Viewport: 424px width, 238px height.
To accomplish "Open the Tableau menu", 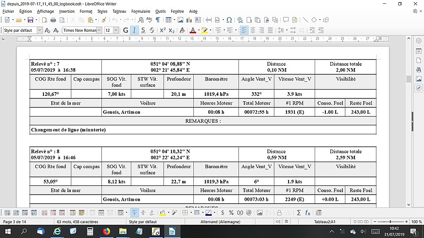I will 119,11.
